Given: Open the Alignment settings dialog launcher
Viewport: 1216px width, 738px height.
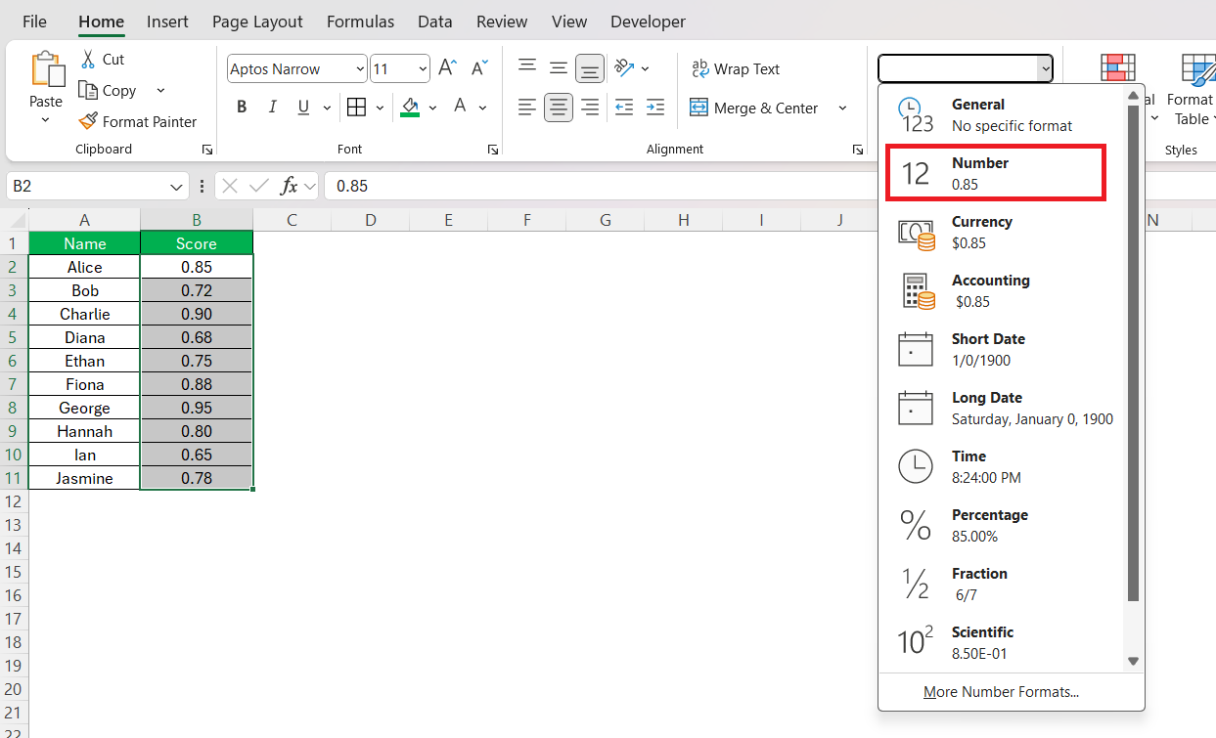Looking at the screenshot, I should coord(857,150).
